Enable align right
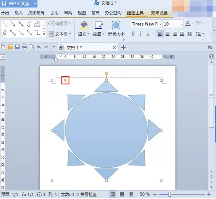Image resolution: width=216 pixels, height=199 pixels. pos(175,34)
